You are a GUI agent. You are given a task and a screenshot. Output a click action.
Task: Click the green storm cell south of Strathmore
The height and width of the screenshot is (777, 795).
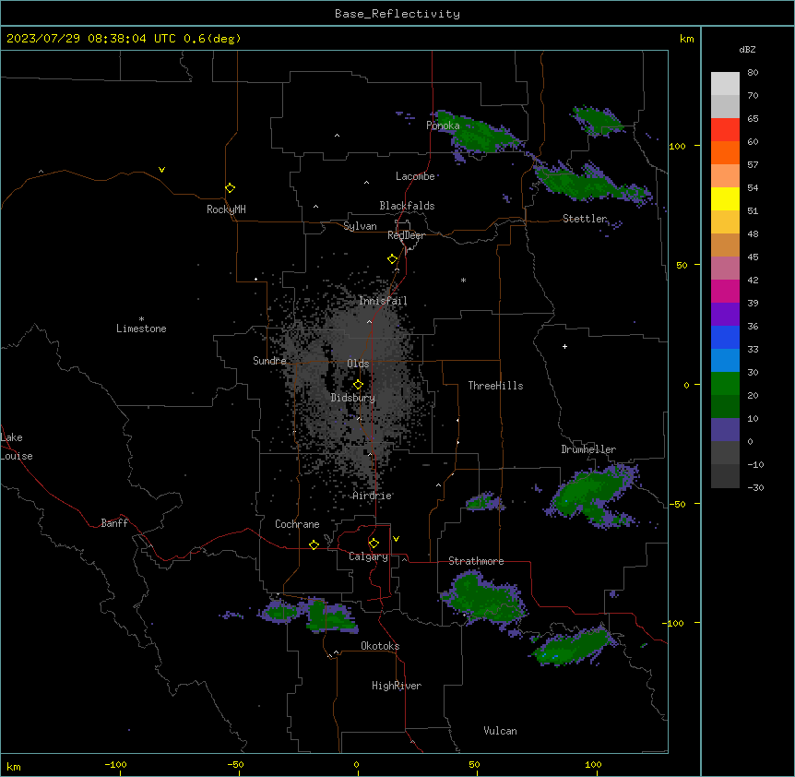point(484,597)
